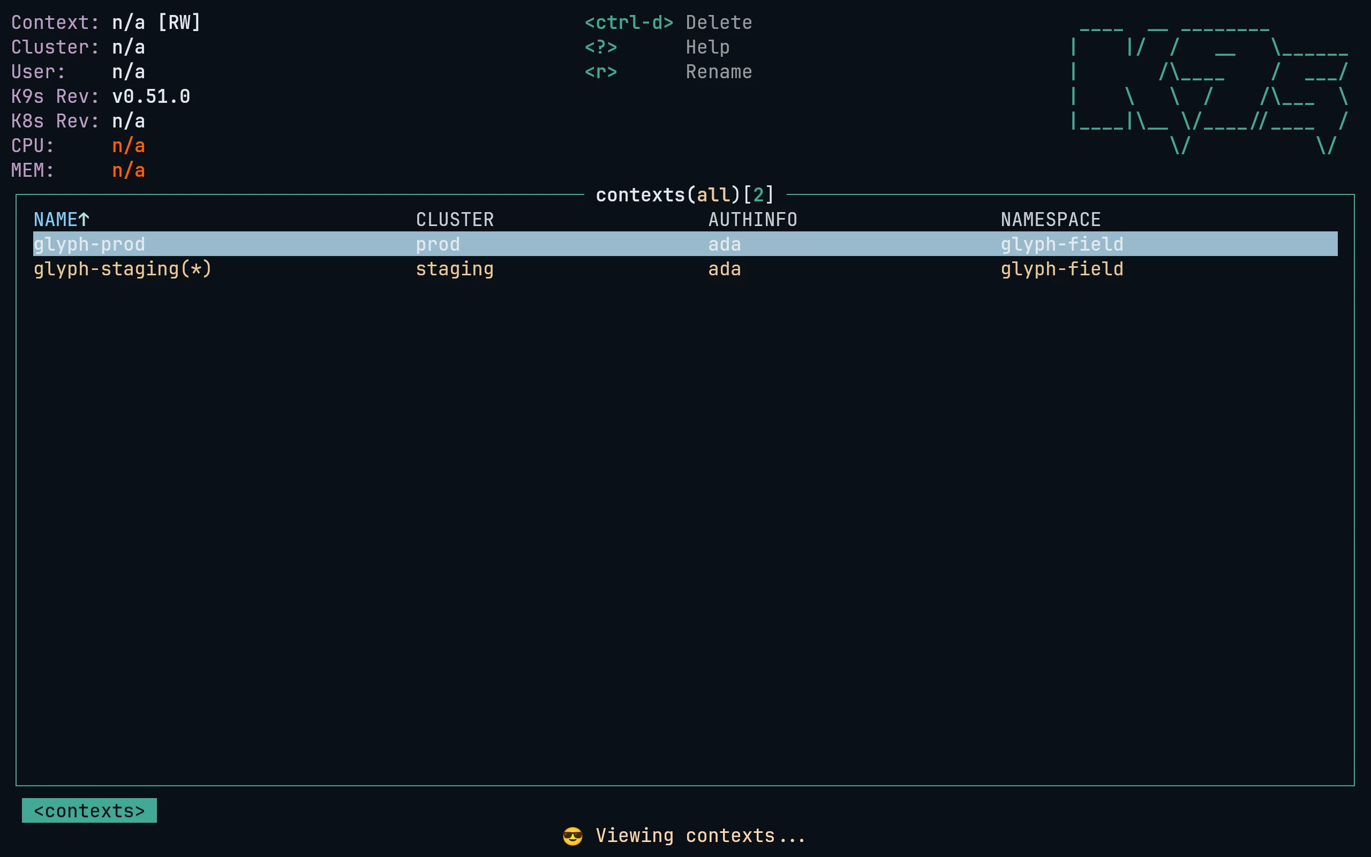Click the orange MEM n/a value
This screenshot has width=1371, height=857.
point(129,170)
